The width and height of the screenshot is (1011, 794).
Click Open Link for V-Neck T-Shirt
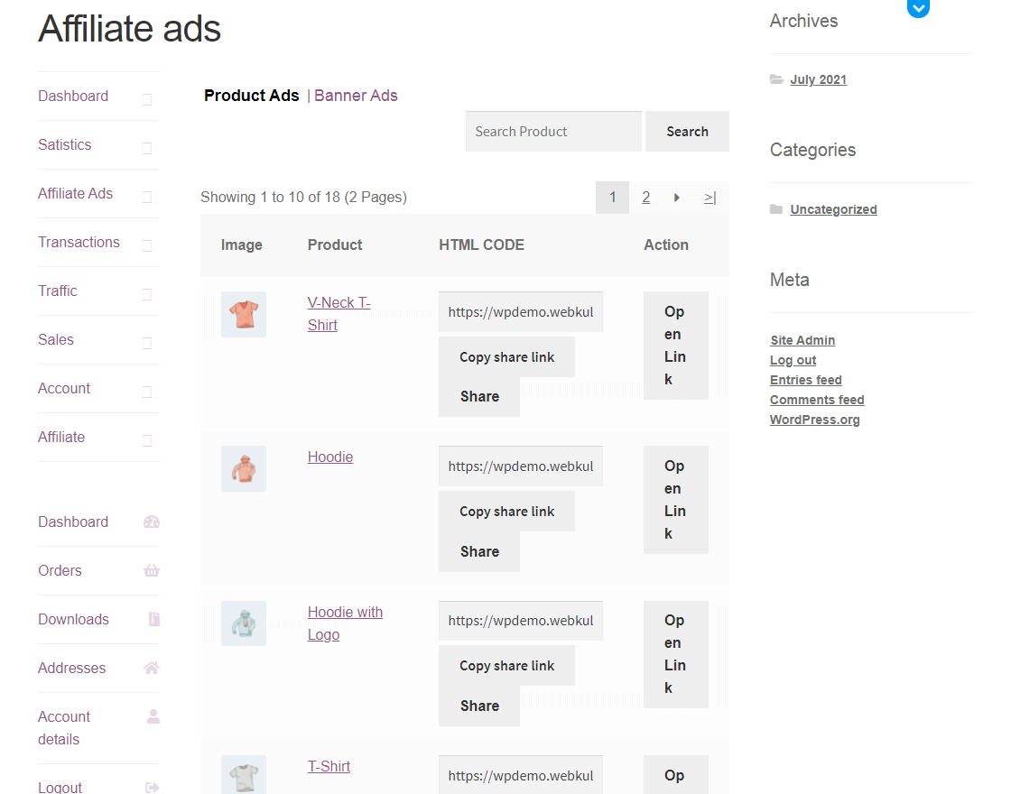pos(675,346)
